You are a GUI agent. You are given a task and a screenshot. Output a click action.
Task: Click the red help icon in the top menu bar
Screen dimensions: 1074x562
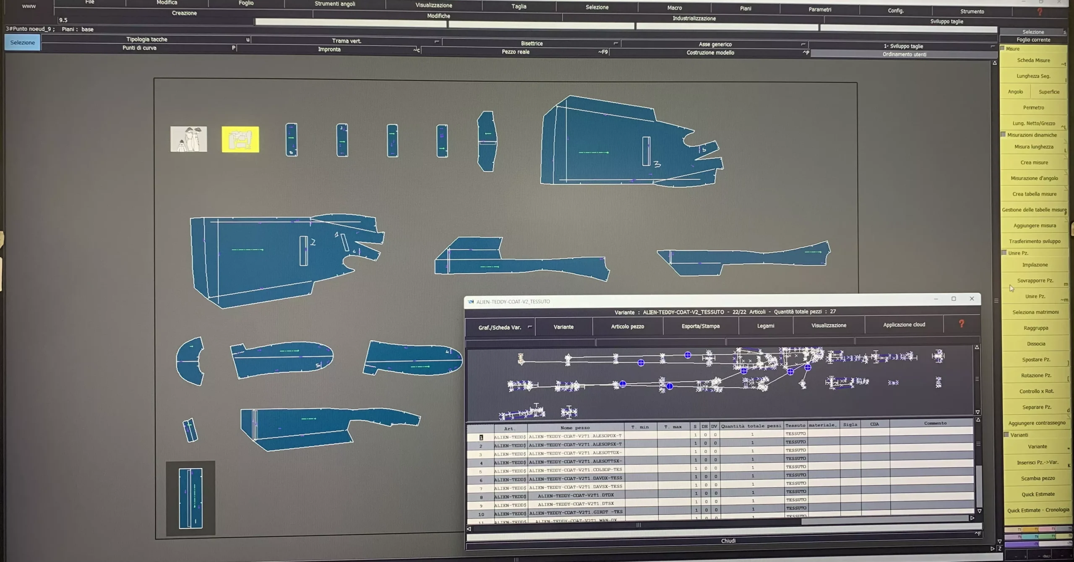pyautogui.click(x=1040, y=12)
